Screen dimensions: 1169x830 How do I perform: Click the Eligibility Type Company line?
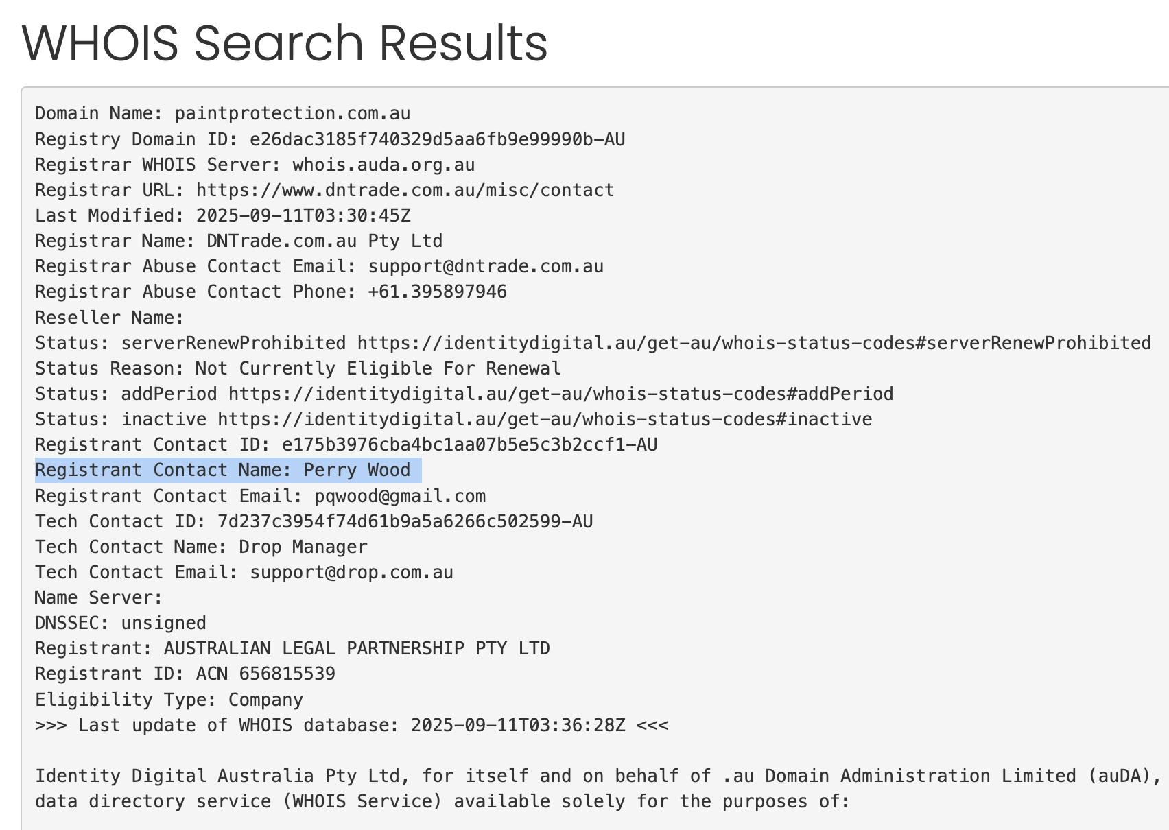tap(169, 700)
